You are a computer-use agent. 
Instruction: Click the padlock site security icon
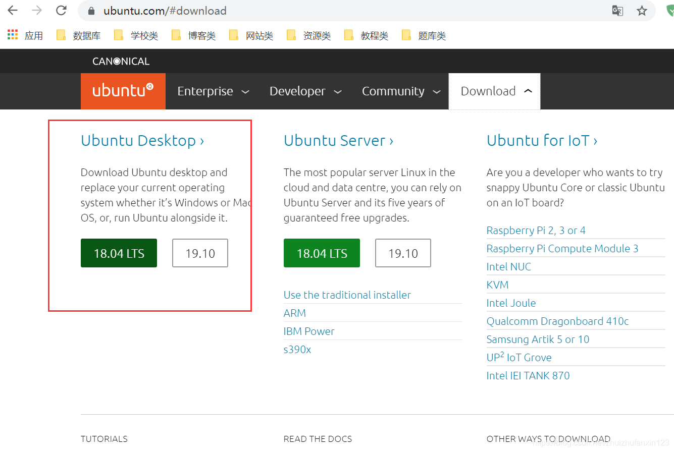(x=91, y=11)
